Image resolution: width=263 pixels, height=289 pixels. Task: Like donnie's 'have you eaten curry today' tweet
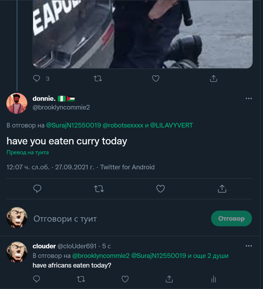coord(161,189)
